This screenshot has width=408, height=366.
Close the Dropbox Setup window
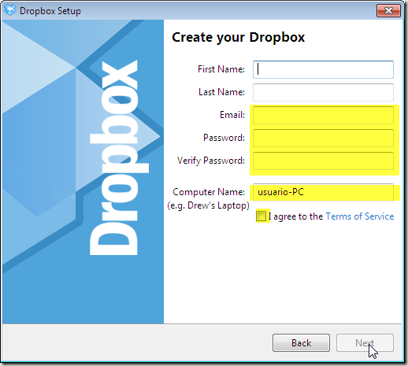coord(388,10)
